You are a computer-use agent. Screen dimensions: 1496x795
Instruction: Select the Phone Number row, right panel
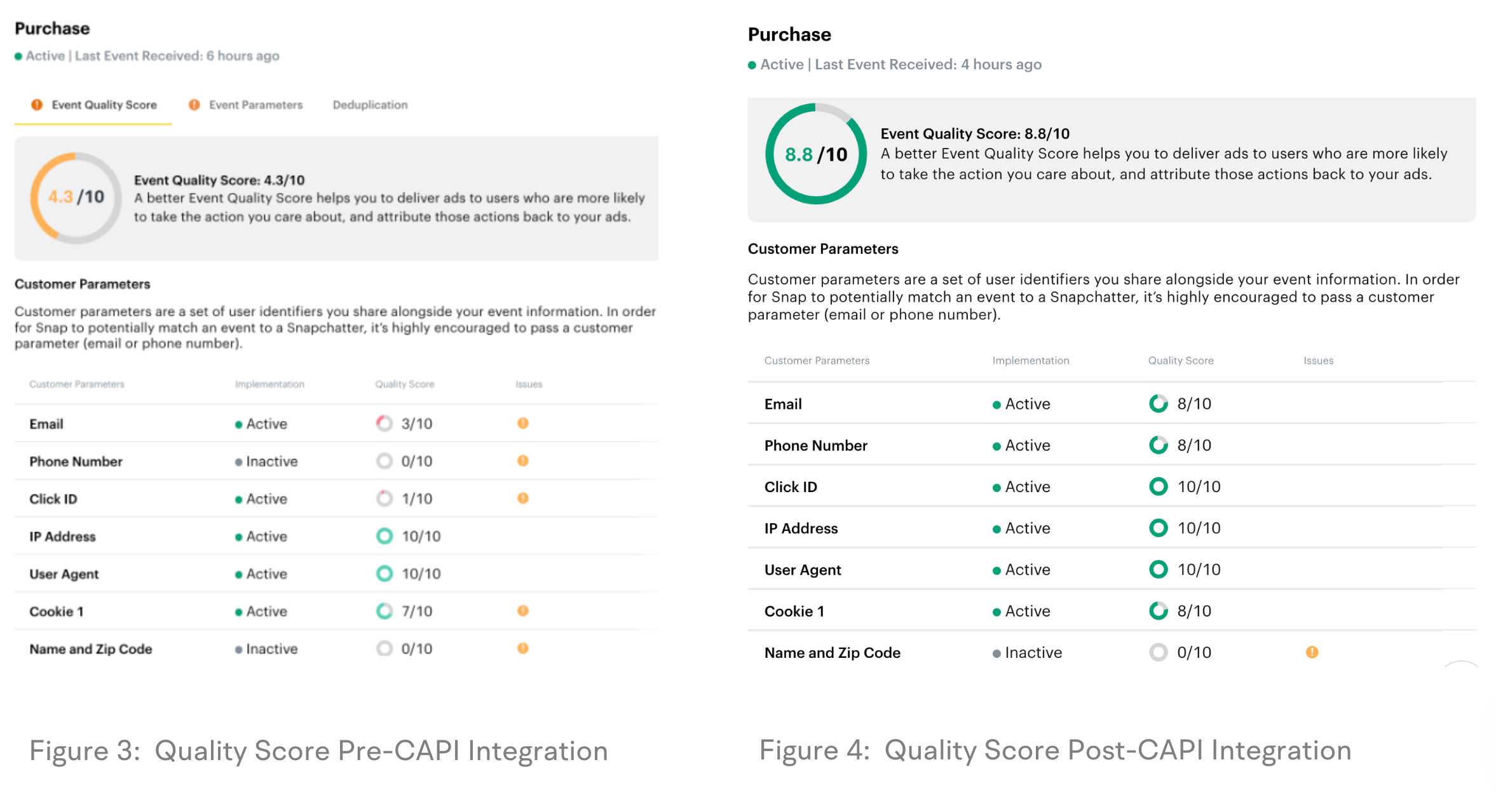815,445
